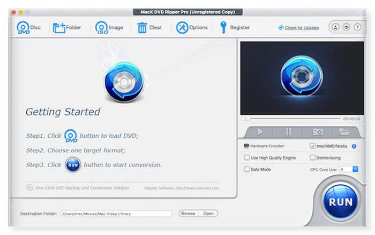Start conversion with big RUN button
This screenshot has width=375, height=235.
click(341, 202)
